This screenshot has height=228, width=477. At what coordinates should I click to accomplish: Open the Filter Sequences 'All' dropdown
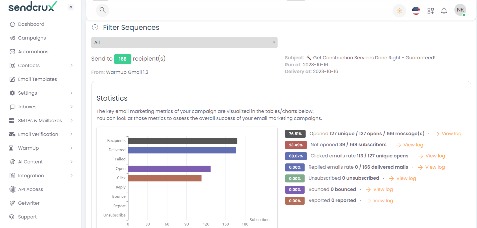point(184,42)
